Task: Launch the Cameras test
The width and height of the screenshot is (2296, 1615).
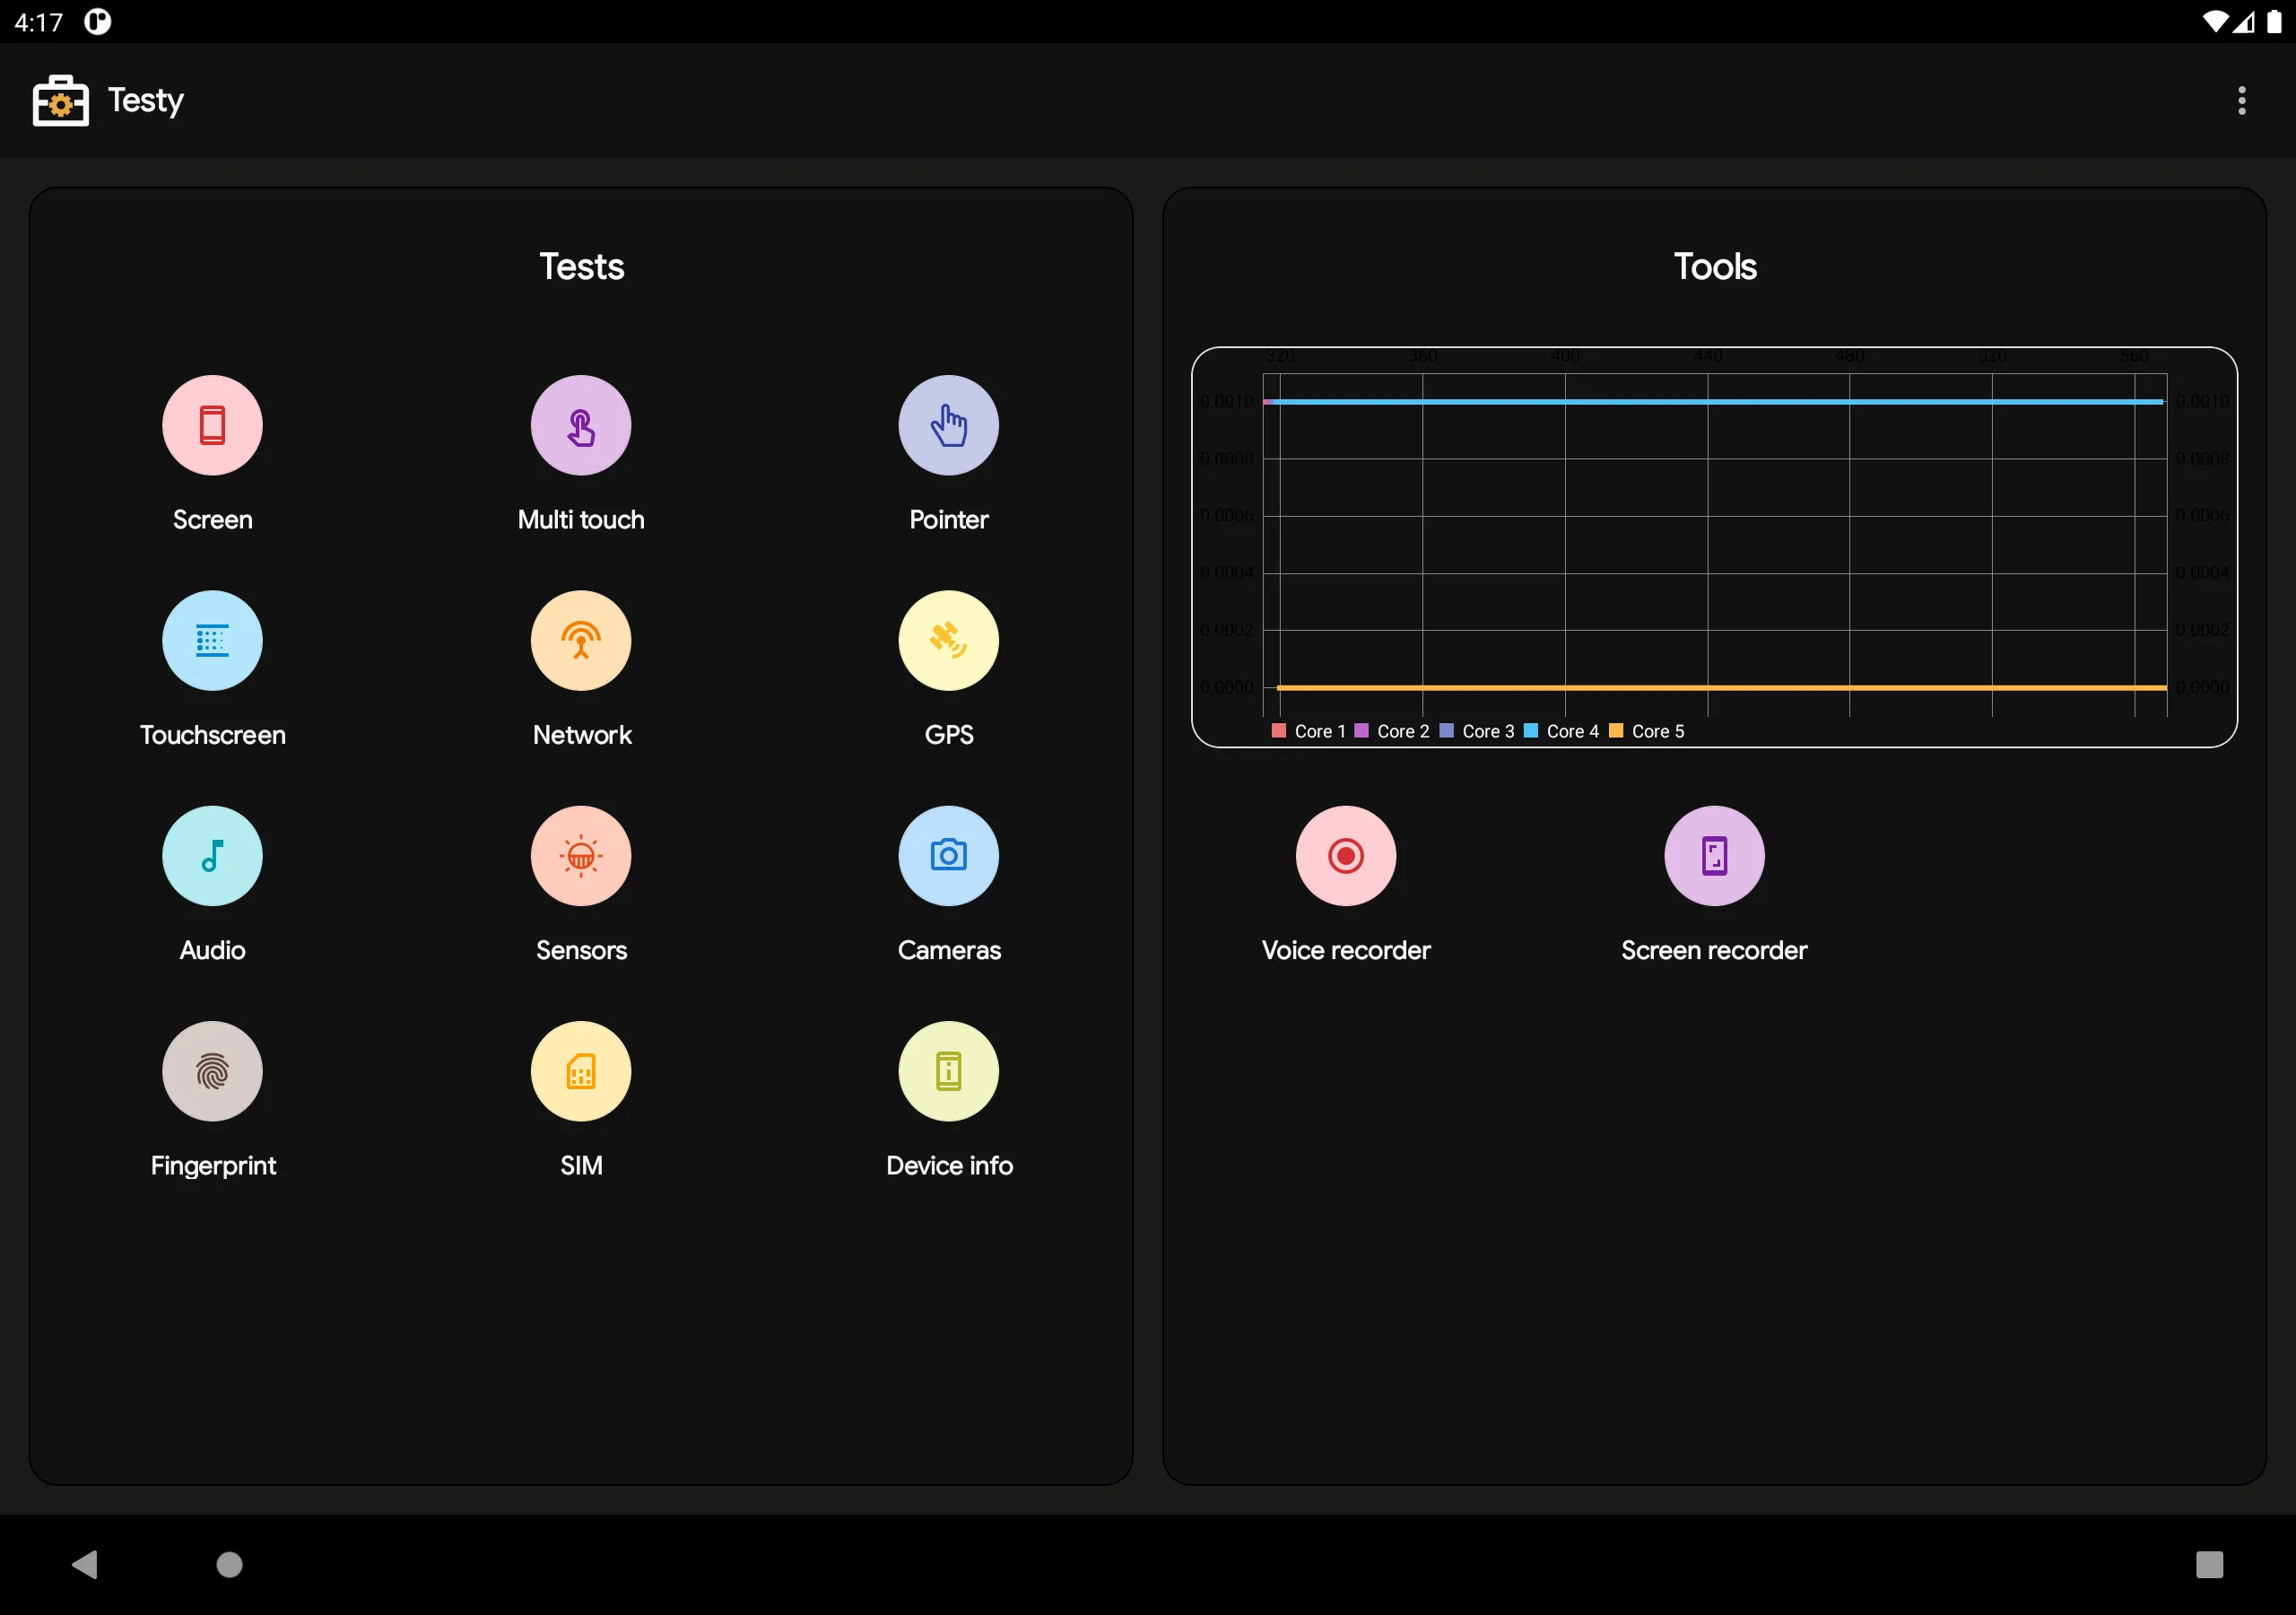Action: click(948, 856)
